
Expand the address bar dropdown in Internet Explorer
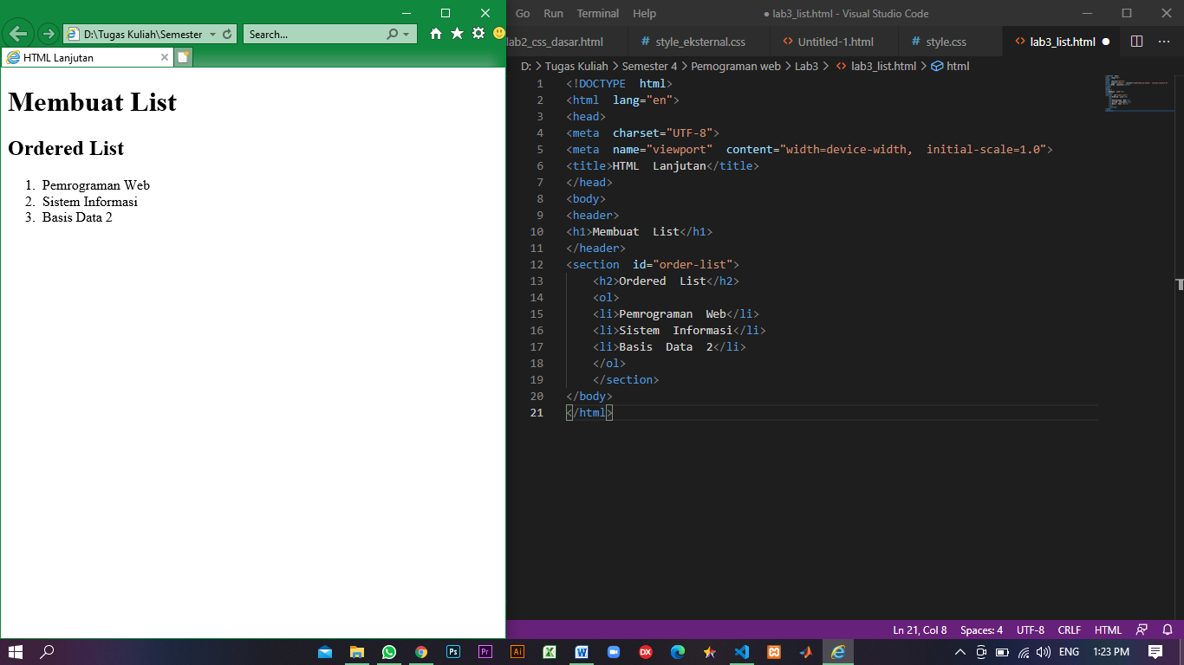(x=212, y=35)
